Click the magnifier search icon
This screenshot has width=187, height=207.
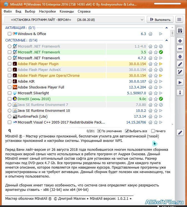(10, 131)
